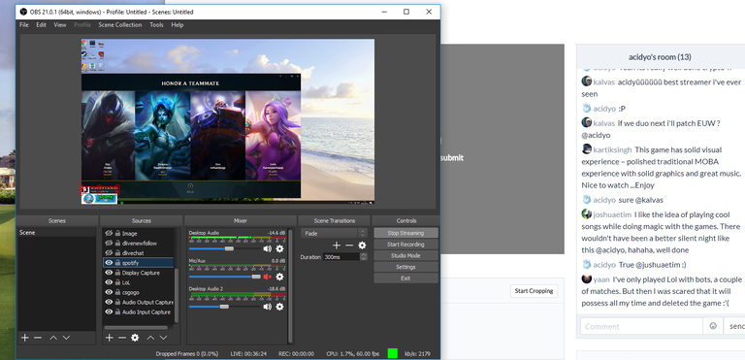Click lock icon on LoL source
The height and width of the screenshot is (360, 745).
click(117, 282)
